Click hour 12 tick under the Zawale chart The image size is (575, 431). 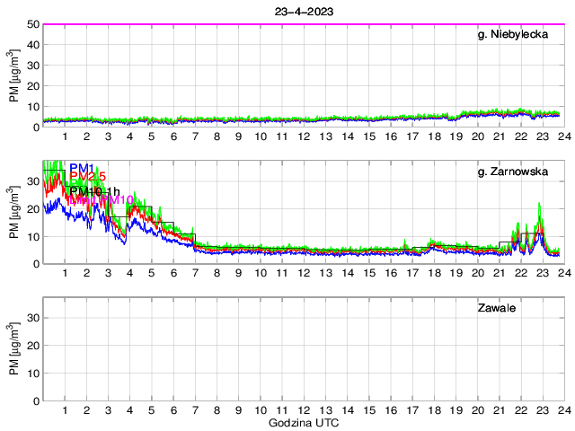coord(303,410)
